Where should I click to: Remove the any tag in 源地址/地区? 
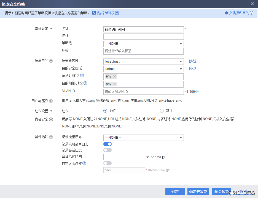(x=114, y=76)
